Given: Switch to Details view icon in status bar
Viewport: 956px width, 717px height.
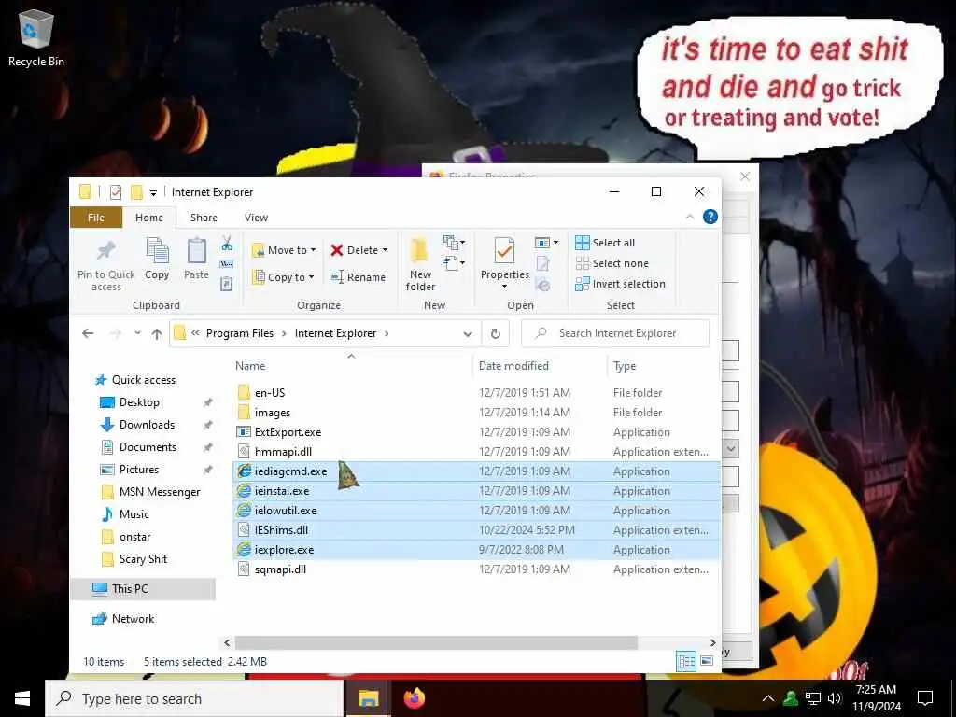Looking at the screenshot, I should 686,661.
